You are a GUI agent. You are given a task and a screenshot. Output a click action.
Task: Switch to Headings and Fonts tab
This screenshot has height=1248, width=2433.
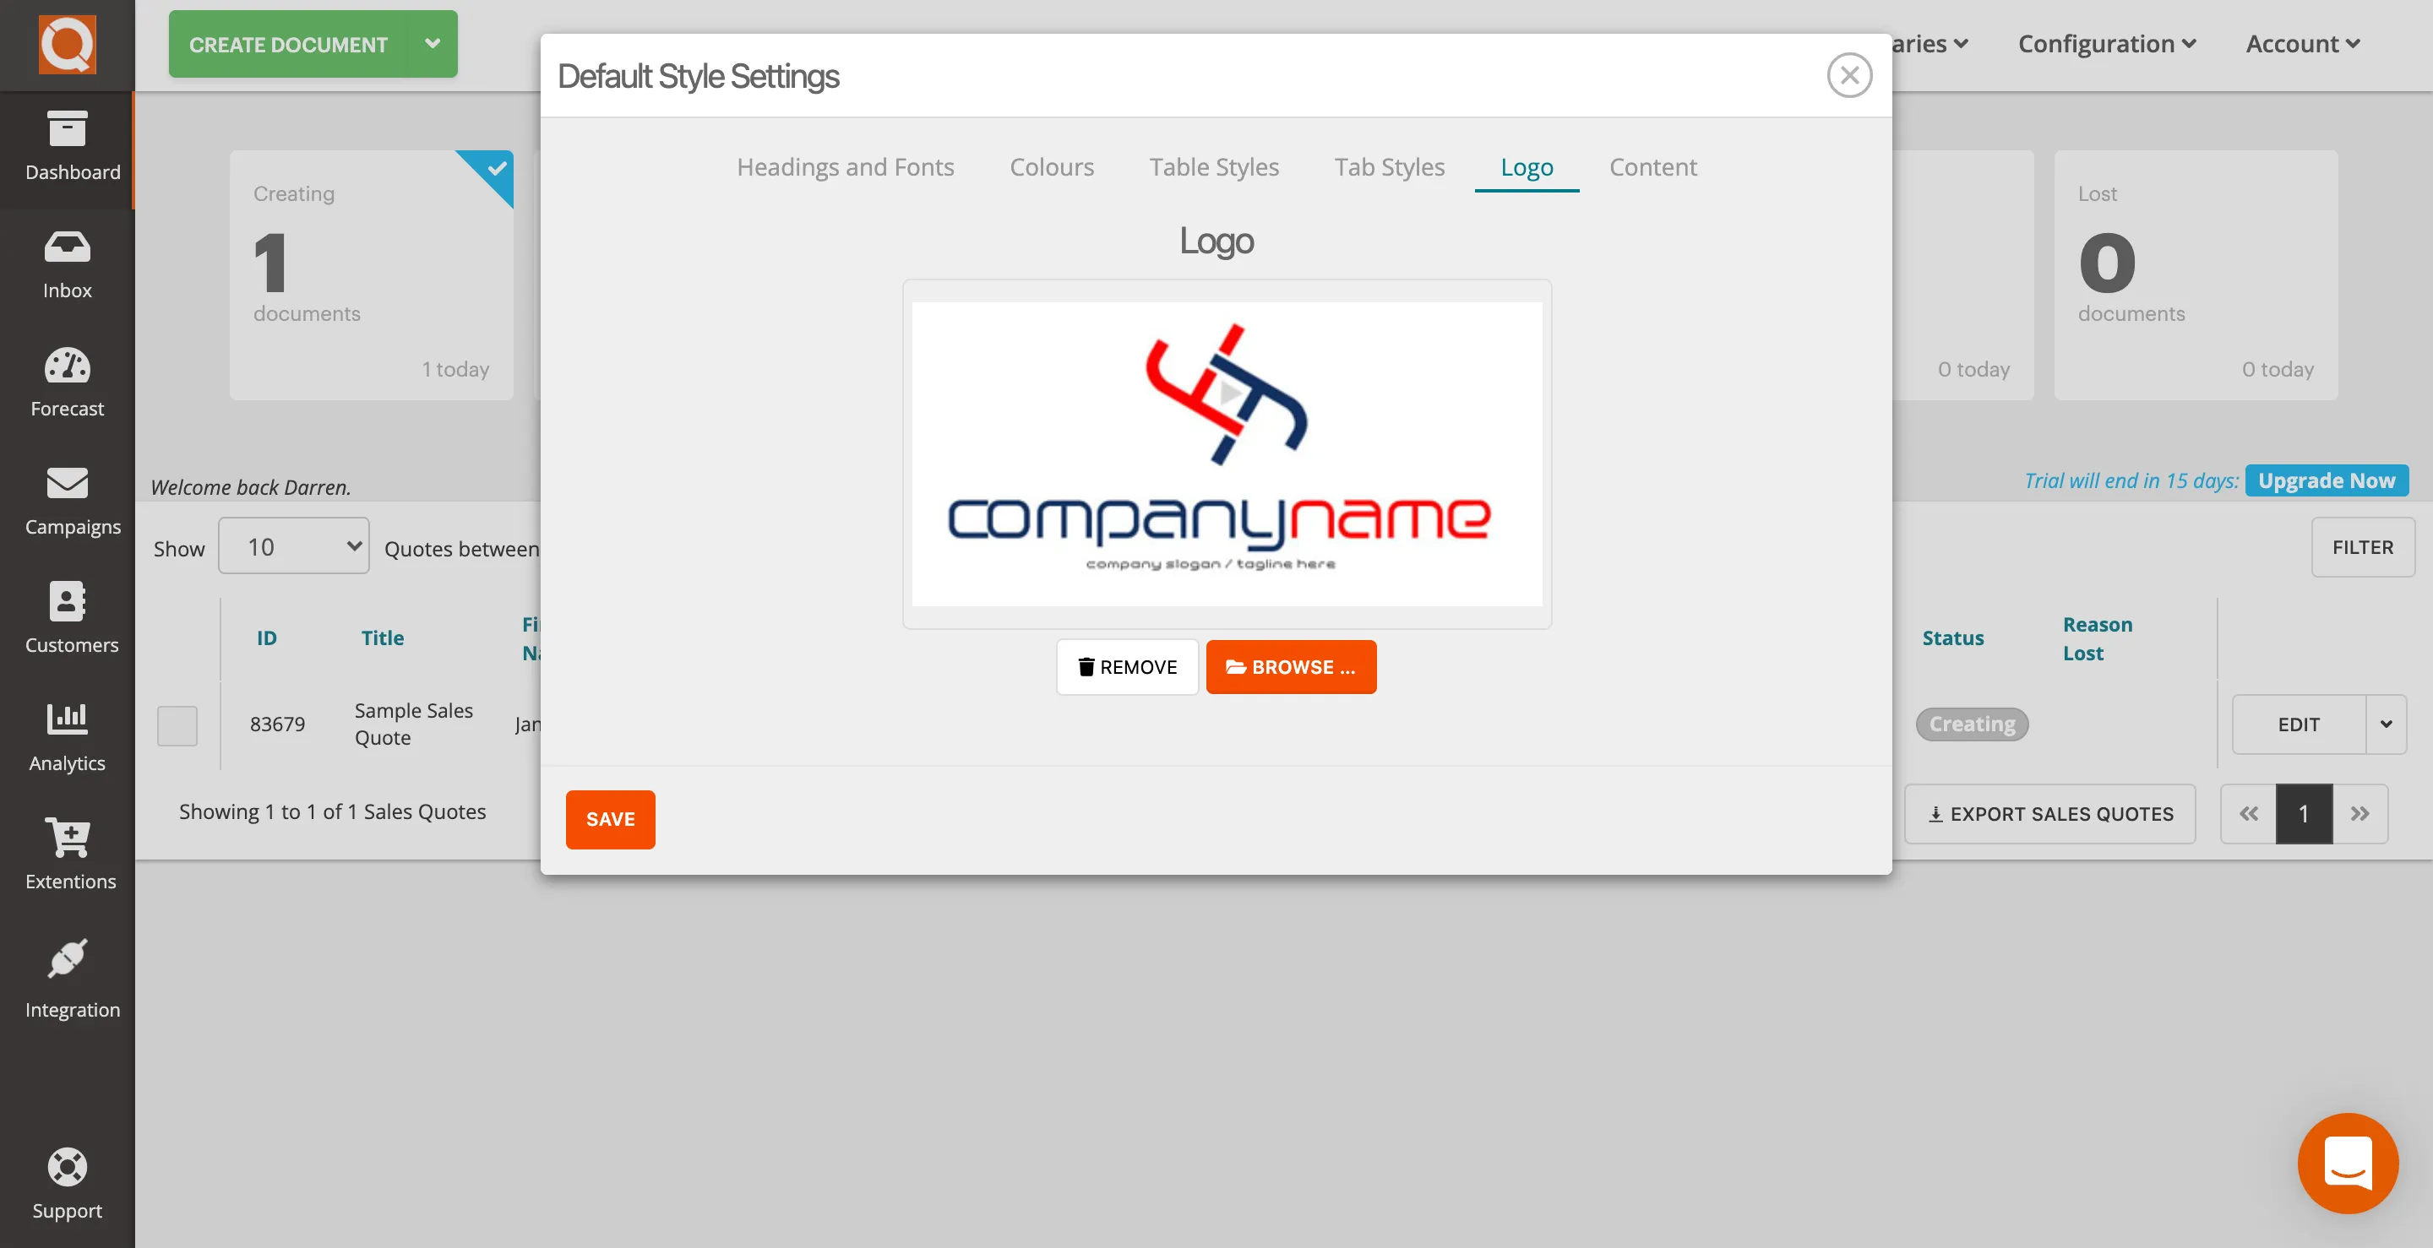click(846, 167)
